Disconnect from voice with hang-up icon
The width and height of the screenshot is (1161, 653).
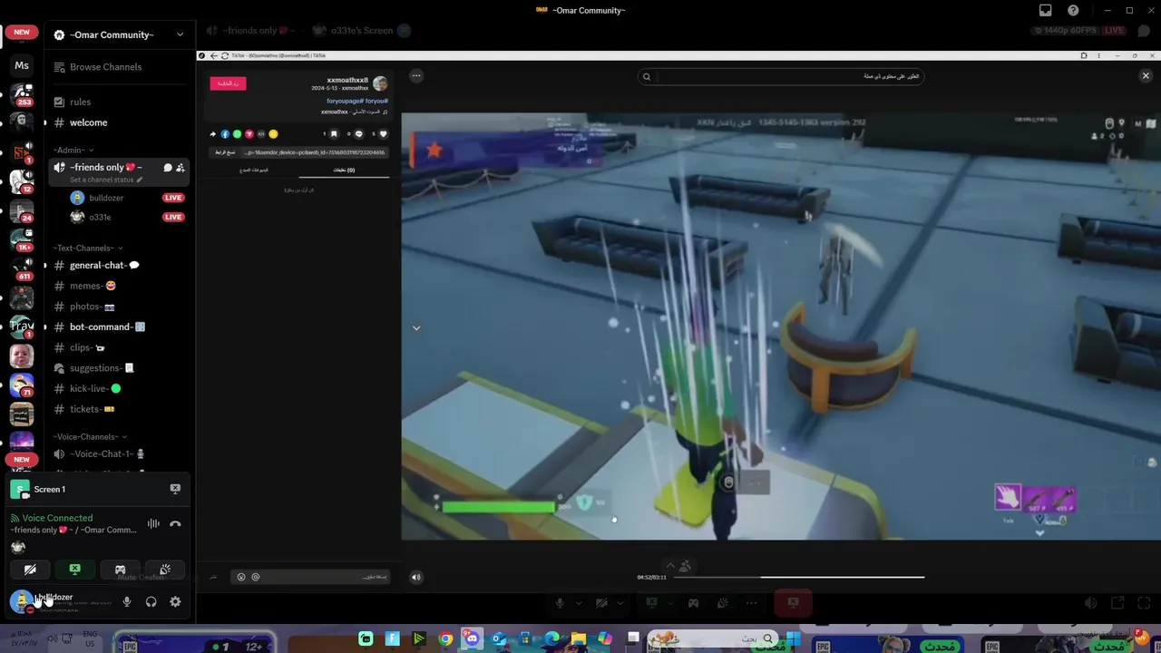click(175, 523)
